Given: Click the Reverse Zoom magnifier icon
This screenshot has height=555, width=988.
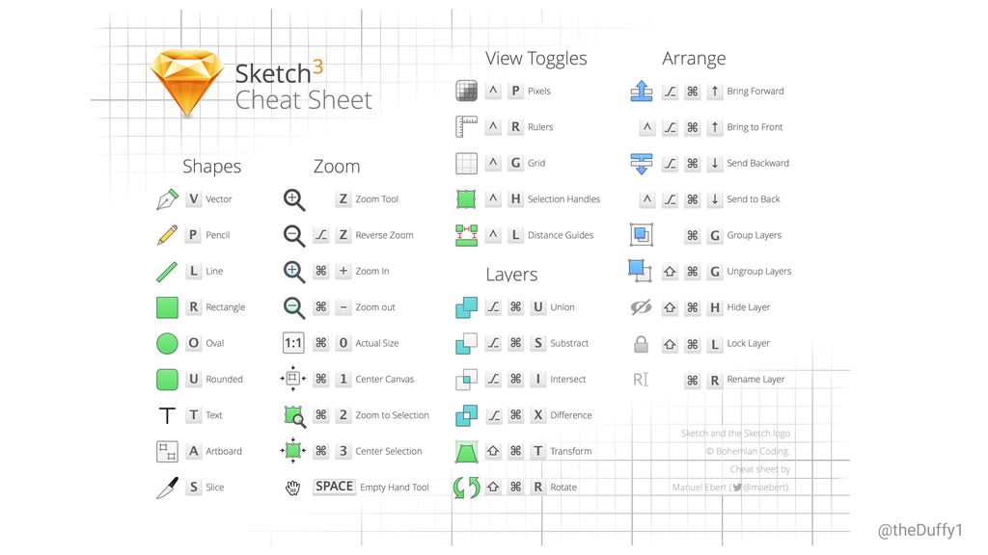Looking at the screenshot, I should (x=293, y=235).
